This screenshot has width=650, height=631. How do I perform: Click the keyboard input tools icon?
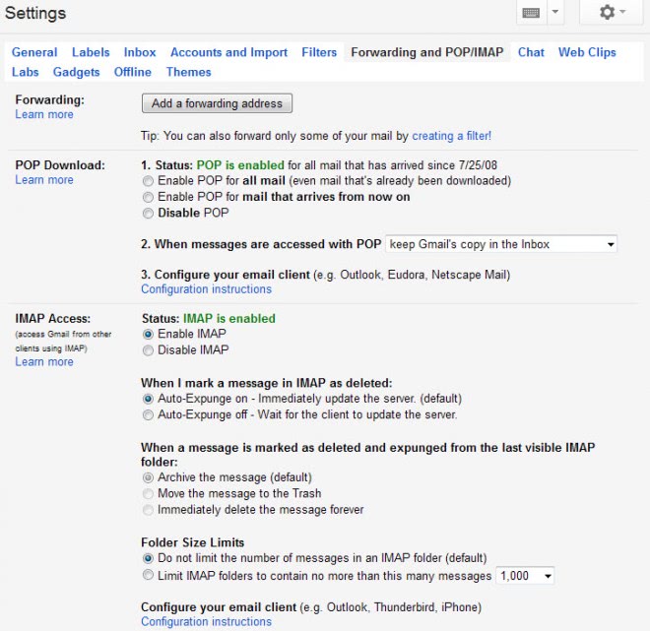tap(530, 12)
